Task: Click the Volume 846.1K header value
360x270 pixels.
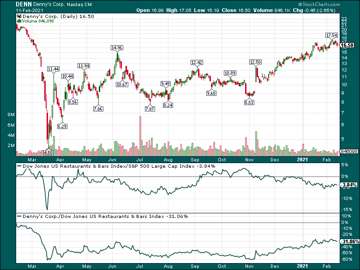Action: 272,10
